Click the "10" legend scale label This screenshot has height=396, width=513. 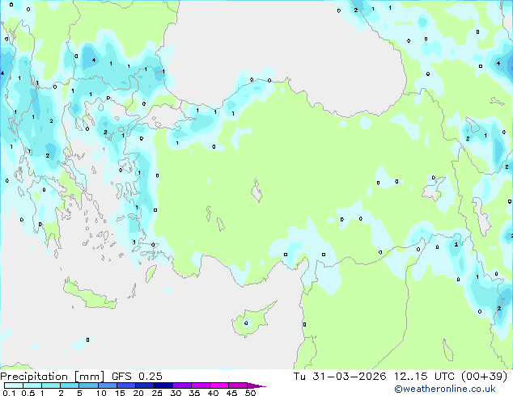click(x=101, y=393)
